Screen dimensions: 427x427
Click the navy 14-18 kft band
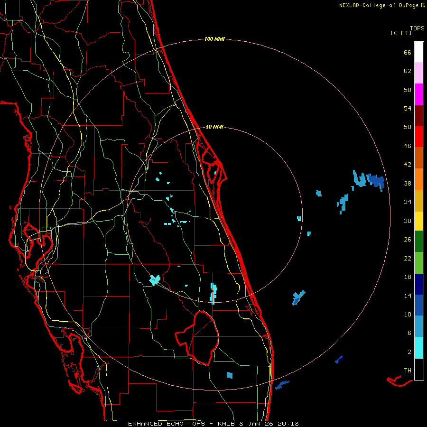(419, 284)
